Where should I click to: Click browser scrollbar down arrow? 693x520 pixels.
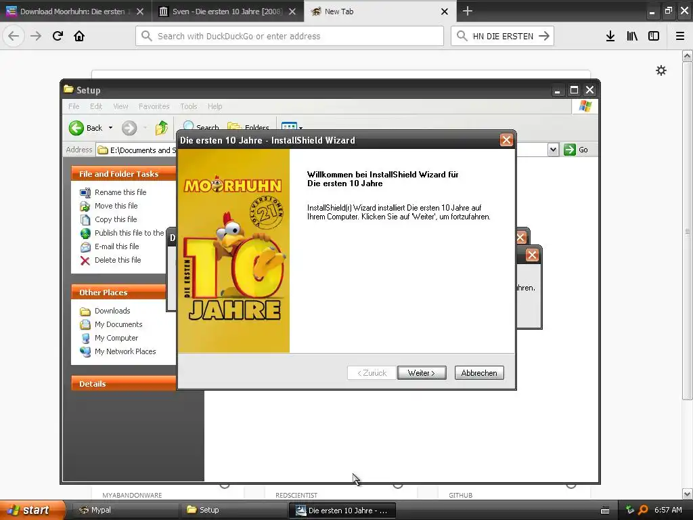[688, 494]
